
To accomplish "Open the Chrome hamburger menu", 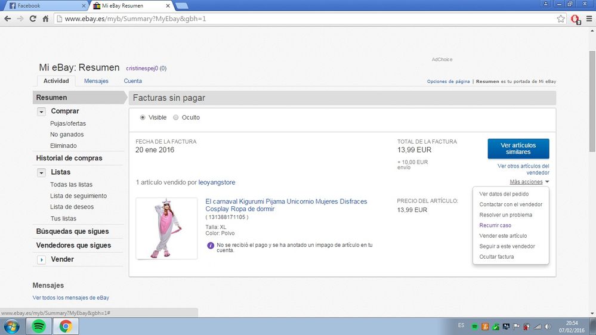I will 589,18.
